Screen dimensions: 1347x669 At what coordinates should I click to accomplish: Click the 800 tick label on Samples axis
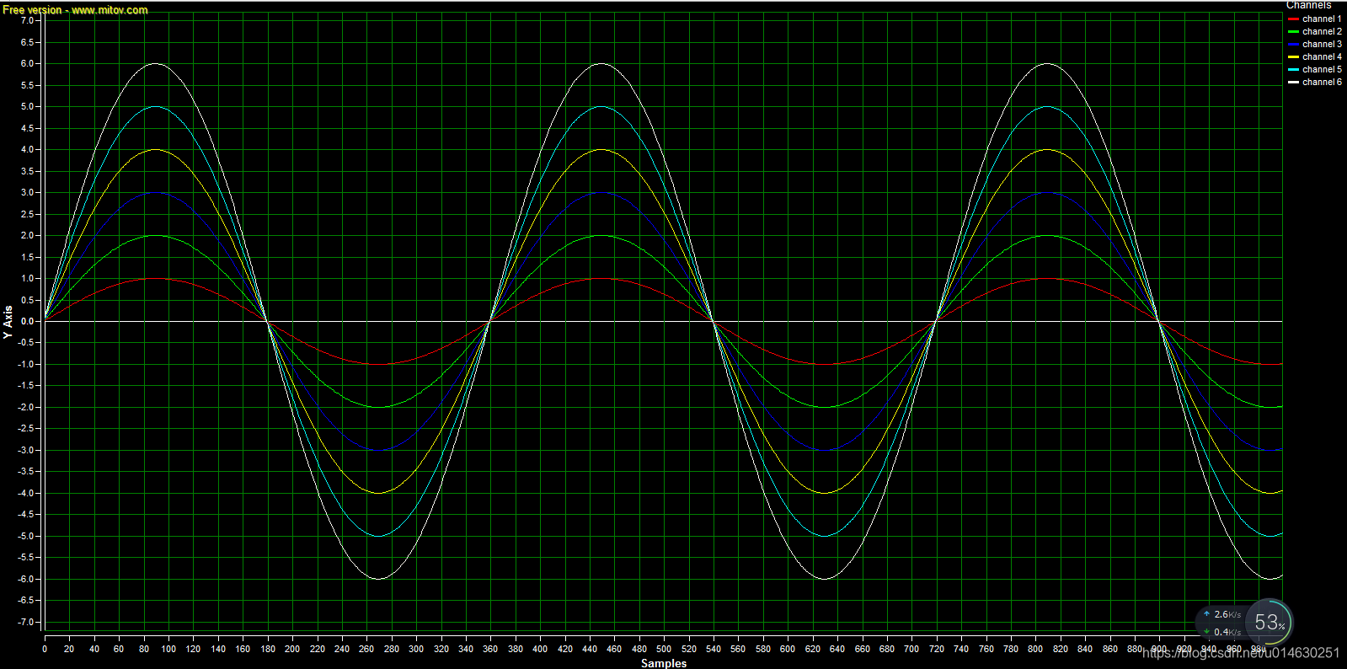coord(1035,649)
